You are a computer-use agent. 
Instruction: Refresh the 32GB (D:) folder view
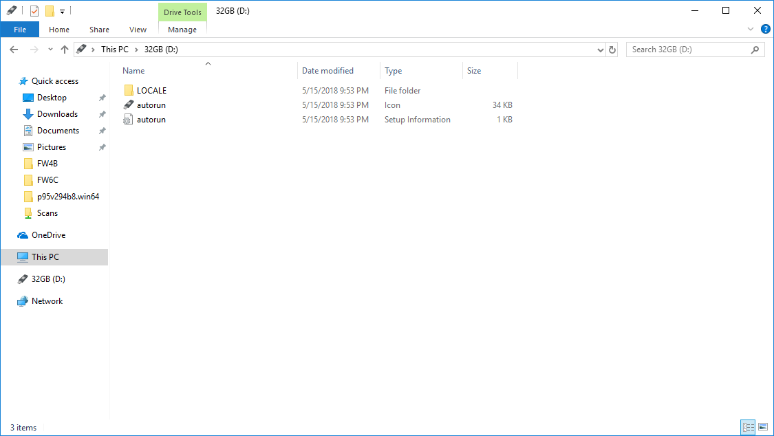click(x=612, y=50)
